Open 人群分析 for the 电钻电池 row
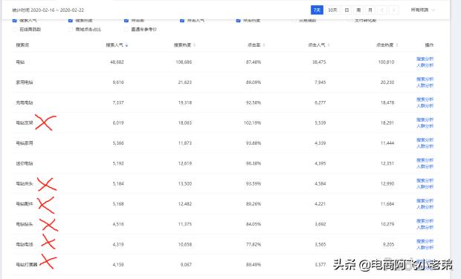 [425, 248]
